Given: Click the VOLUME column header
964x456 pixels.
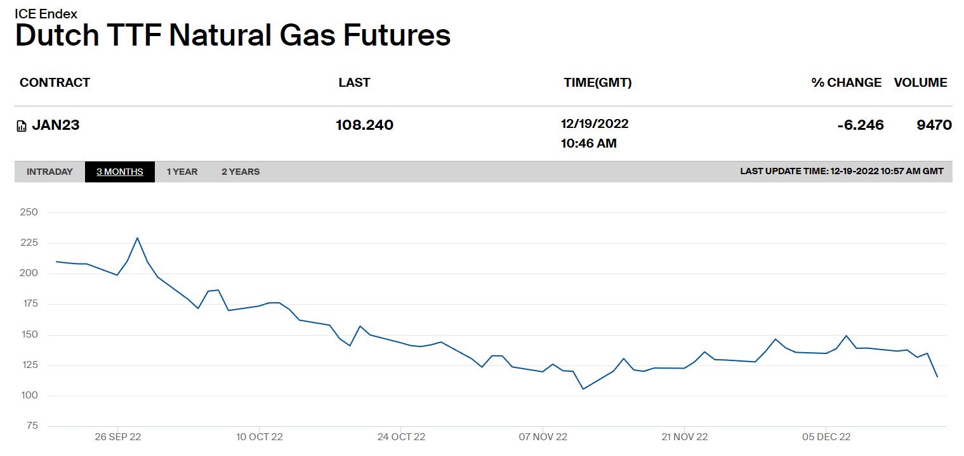Looking at the screenshot, I should [x=920, y=82].
